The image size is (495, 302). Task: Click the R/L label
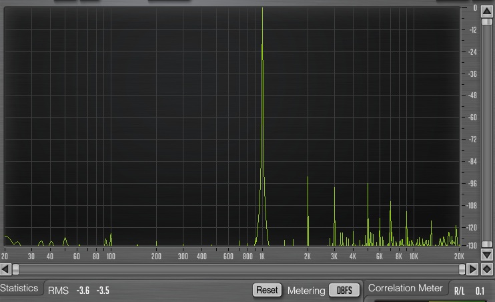pos(460,291)
